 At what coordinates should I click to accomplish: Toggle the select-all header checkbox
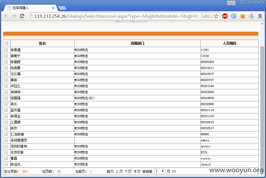tap(7, 43)
